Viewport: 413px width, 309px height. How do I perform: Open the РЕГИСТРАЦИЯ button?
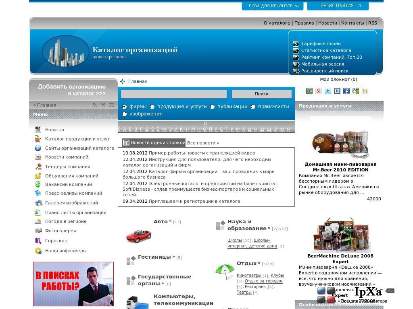tap(338, 6)
